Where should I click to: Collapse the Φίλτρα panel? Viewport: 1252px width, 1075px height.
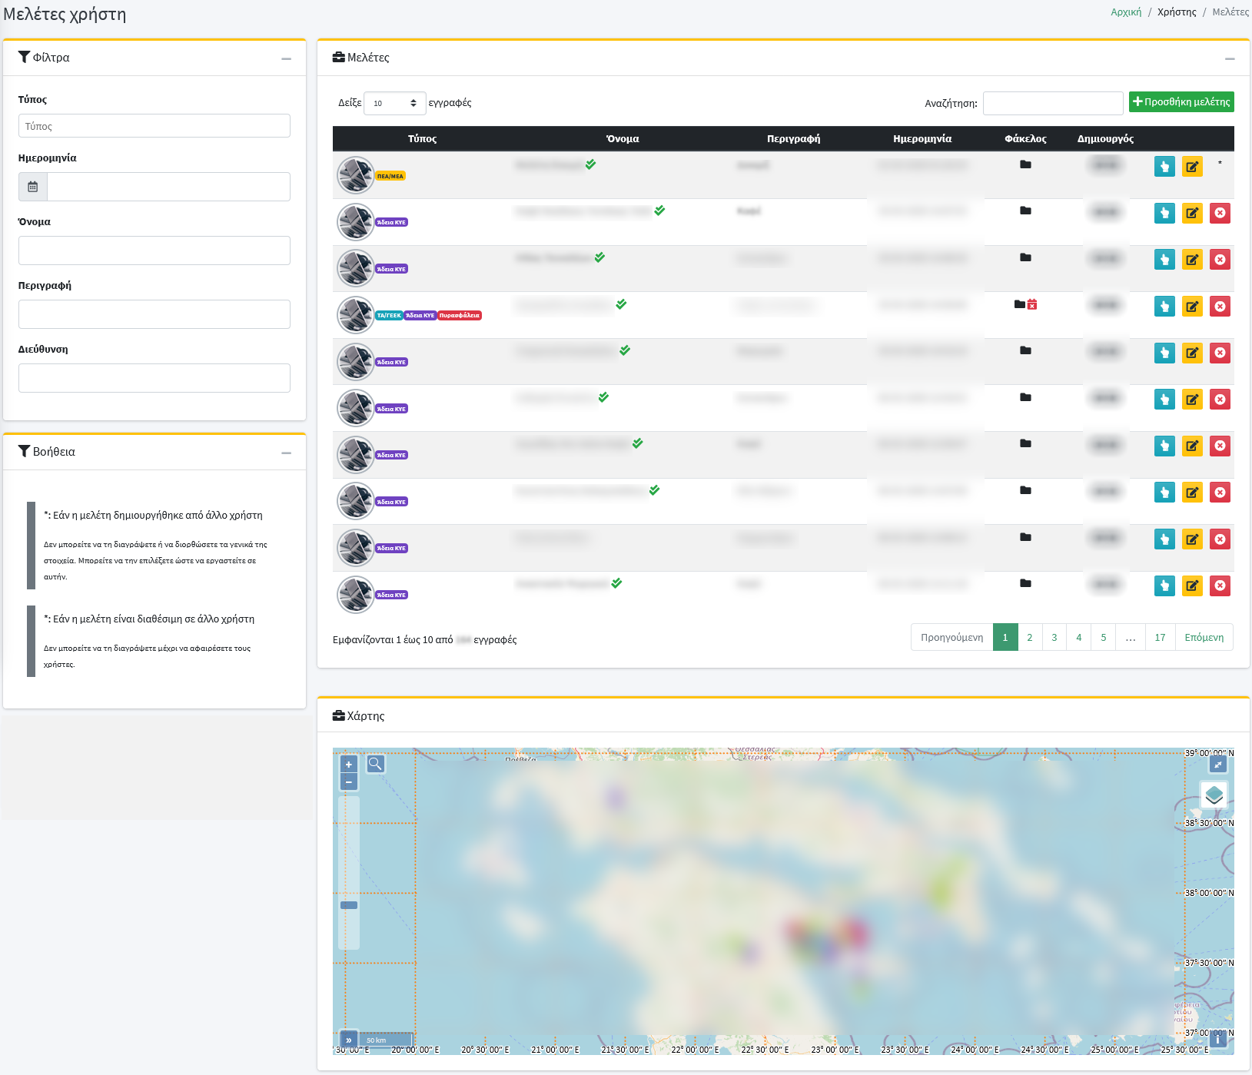286,58
